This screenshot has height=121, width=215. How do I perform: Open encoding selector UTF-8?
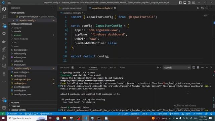(x=144, y=114)
